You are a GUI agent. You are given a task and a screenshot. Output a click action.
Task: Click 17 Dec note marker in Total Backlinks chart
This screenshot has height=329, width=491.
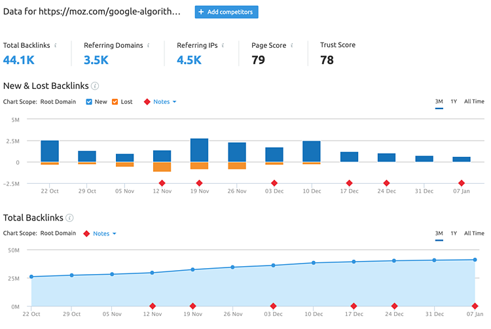(x=354, y=306)
